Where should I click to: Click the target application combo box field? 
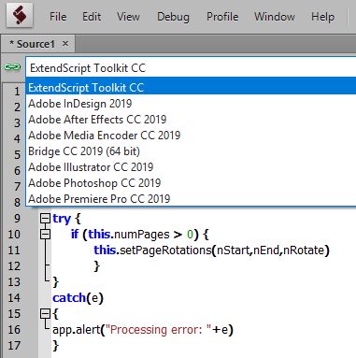pos(191,67)
